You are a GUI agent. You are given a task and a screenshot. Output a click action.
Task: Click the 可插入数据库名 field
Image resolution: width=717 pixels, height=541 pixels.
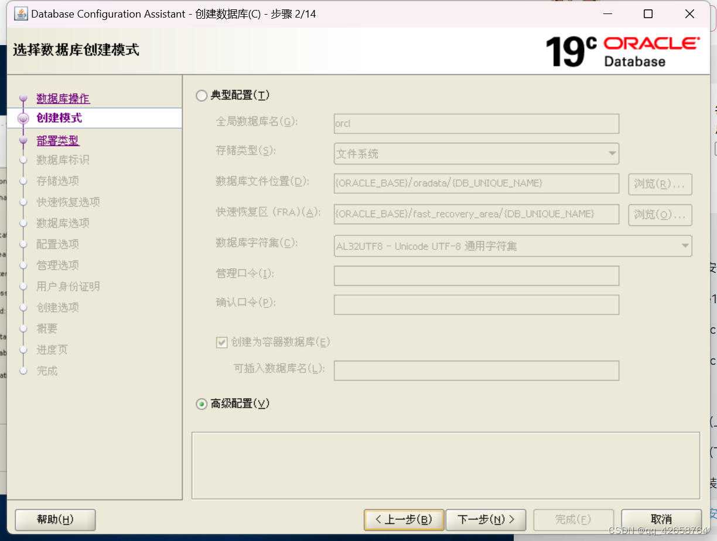[476, 370]
